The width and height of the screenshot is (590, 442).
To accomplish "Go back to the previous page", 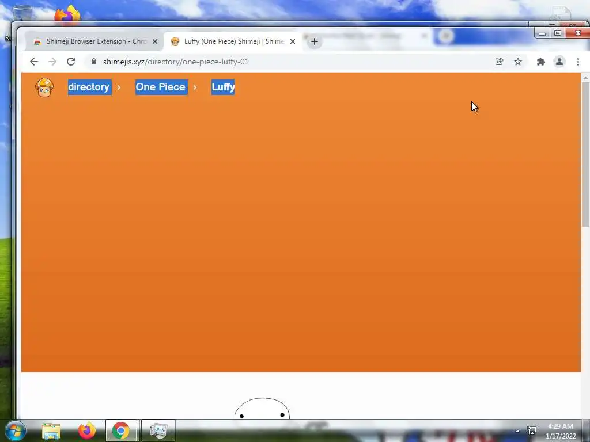I will tap(34, 62).
